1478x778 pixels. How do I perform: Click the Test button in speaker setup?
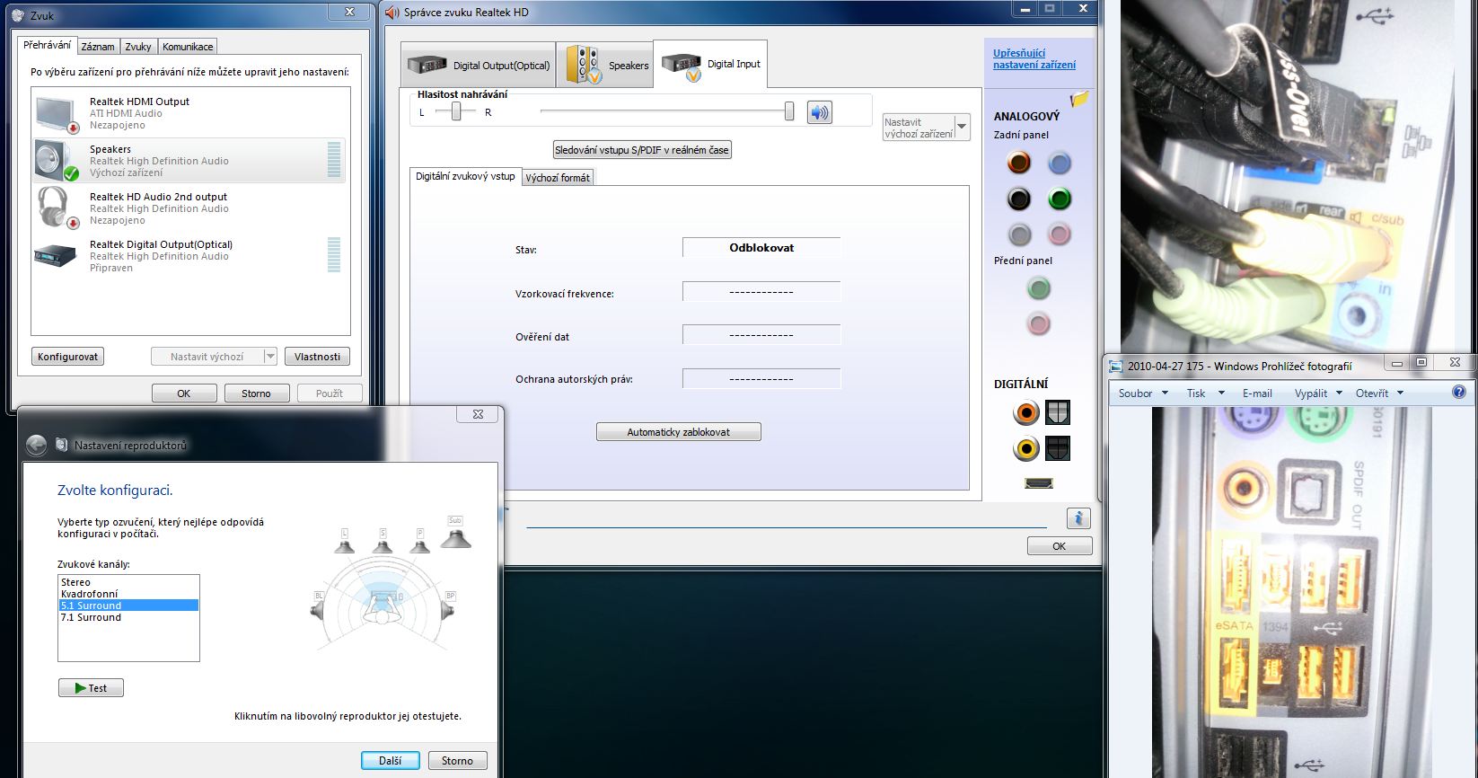(91, 688)
